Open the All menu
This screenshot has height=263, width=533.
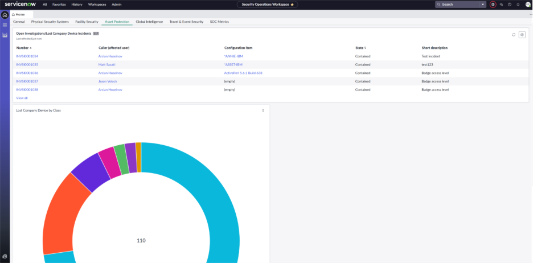[45, 5]
